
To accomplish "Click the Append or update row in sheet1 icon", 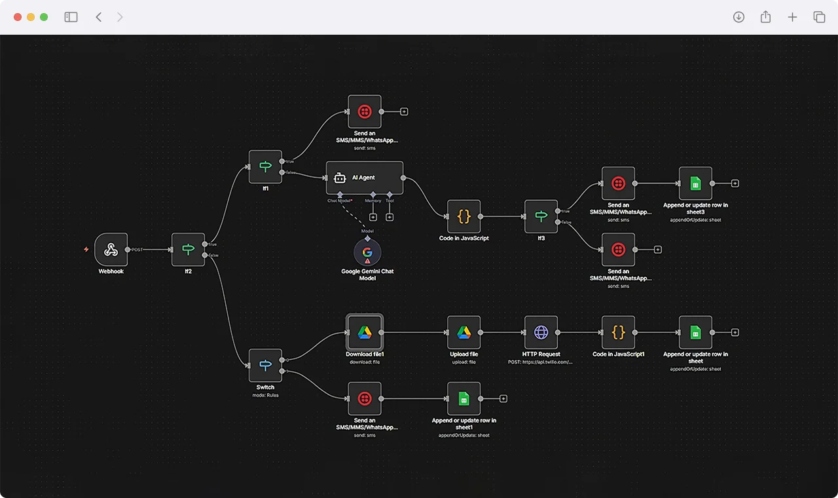I will (x=464, y=398).
